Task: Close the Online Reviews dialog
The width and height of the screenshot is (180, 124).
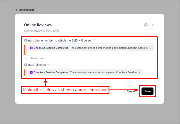Action: point(153,25)
